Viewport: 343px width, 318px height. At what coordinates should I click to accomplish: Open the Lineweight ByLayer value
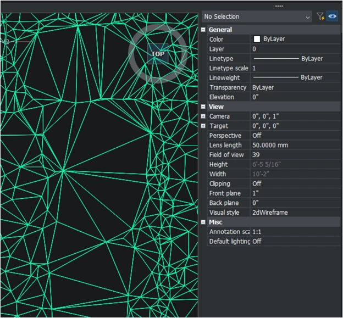[295, 78]
